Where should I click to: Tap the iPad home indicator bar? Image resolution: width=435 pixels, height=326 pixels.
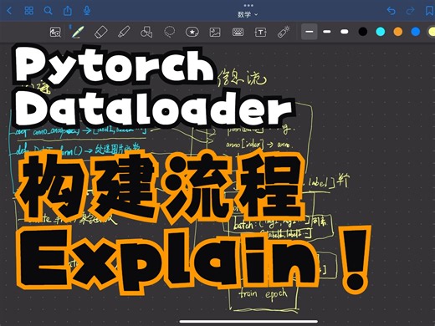pyautogui.click(x=248, y=322)
